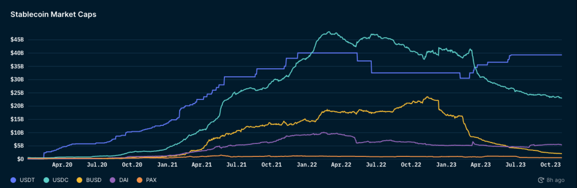Click the Jul.21 x-axis label
This screenshot has width=577, height=188.
[x=236, y=165]
